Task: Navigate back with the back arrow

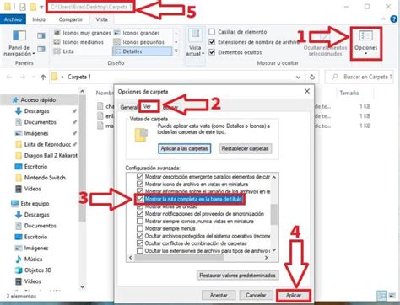Action: tap(9, 77)
